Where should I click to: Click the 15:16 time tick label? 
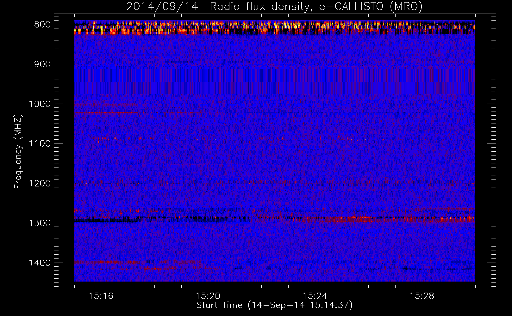click(101, 296)
